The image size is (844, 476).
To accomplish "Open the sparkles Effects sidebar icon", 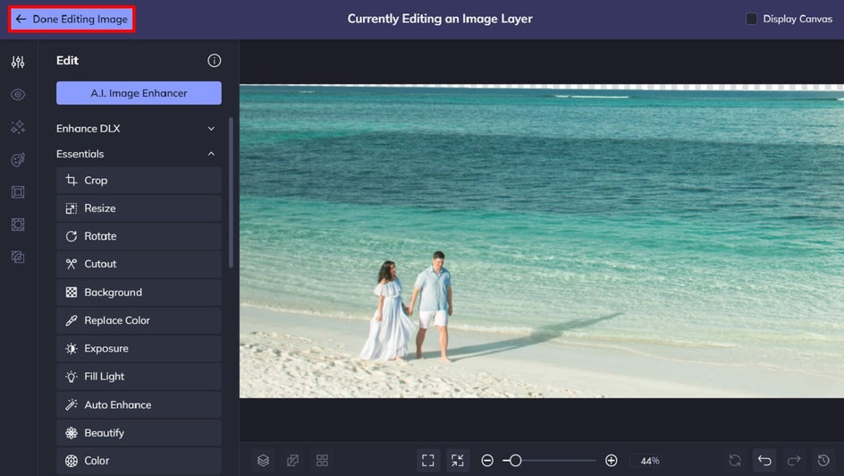I will click(x=18, y=127).
